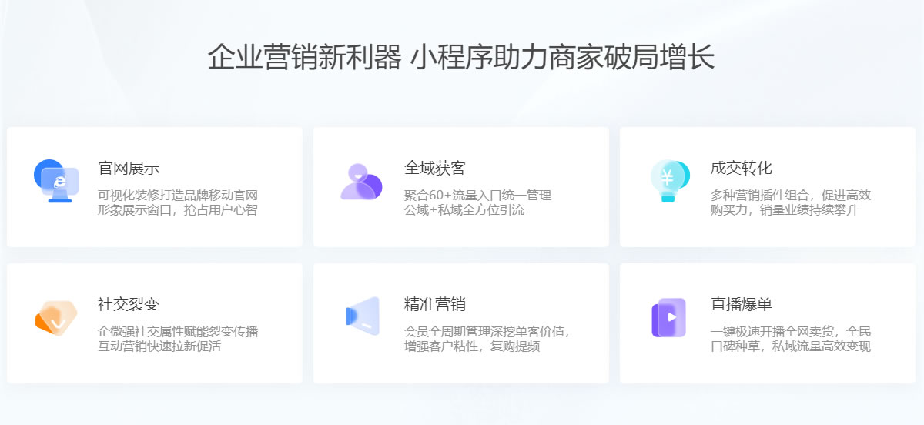Go to the 精准营销 title
The height and width of the screenshot is (425, 924).
pyautogui.click(x=435, y=304)
